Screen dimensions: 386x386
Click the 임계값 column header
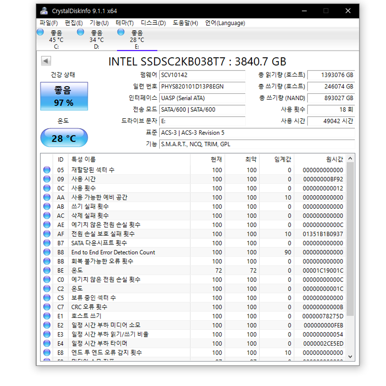pos(277,159)
